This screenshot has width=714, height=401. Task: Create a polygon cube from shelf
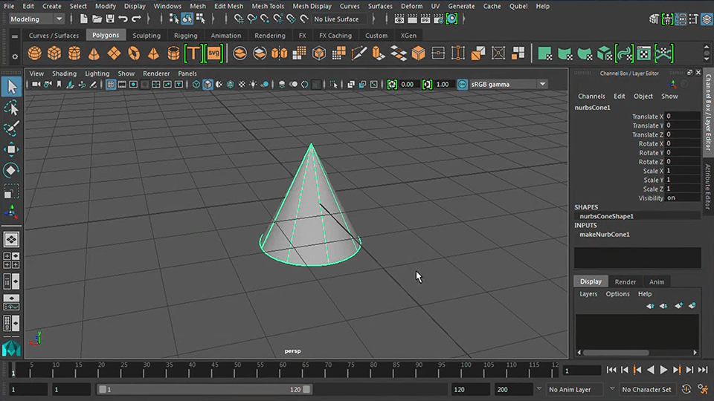[x=54, y=53]
